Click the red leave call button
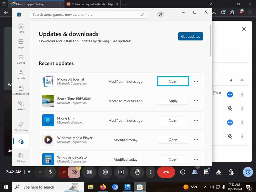Screen dimensions: 256x192 click(166, 172)
